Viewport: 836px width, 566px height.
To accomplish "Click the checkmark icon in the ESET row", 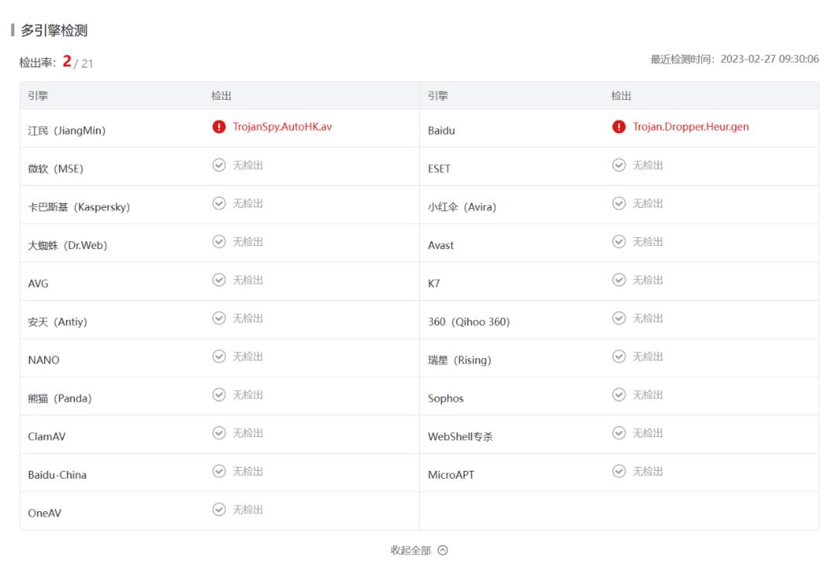I will (x=617, y=164).
